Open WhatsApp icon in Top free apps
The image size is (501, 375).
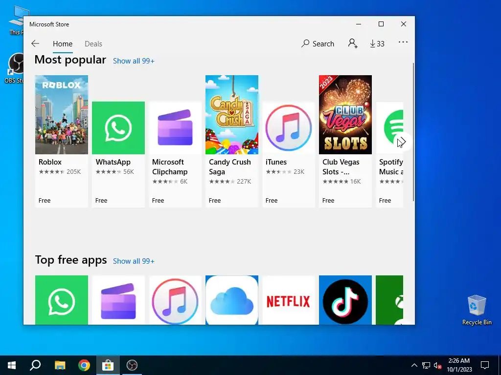pyautogui.click(x=62, y=300)
